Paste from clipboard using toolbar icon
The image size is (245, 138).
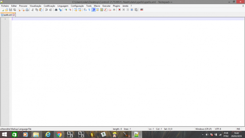point(41,10)
